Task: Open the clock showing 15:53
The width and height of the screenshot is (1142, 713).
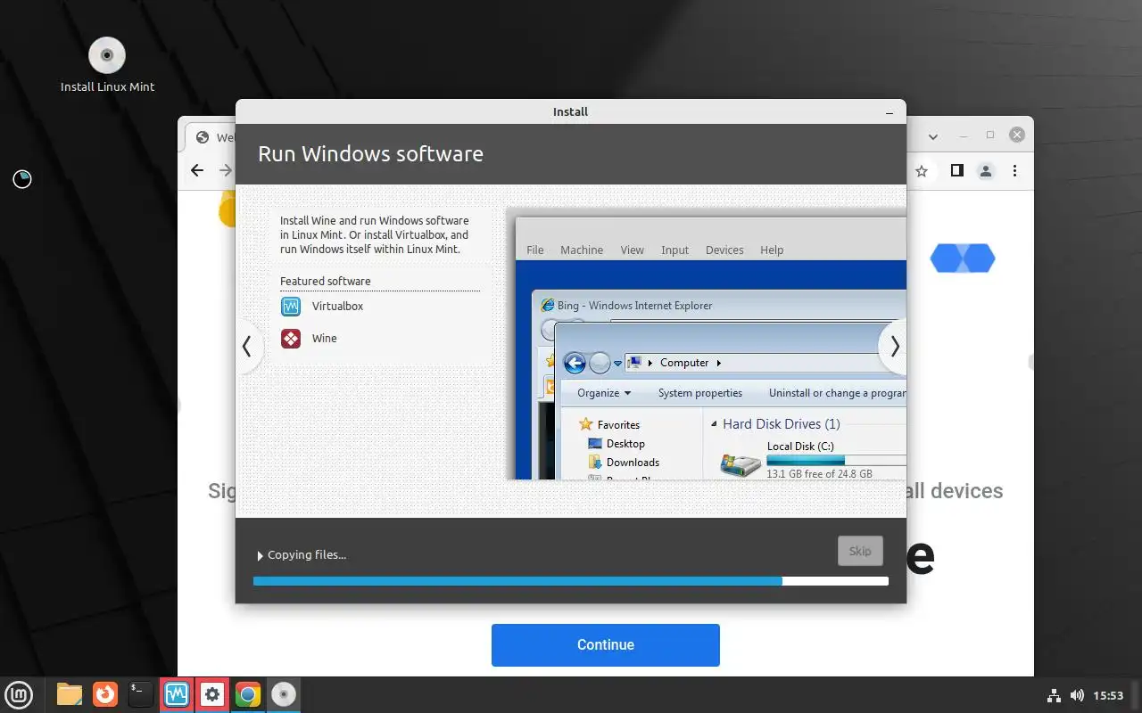Action: pos(1108,695)
